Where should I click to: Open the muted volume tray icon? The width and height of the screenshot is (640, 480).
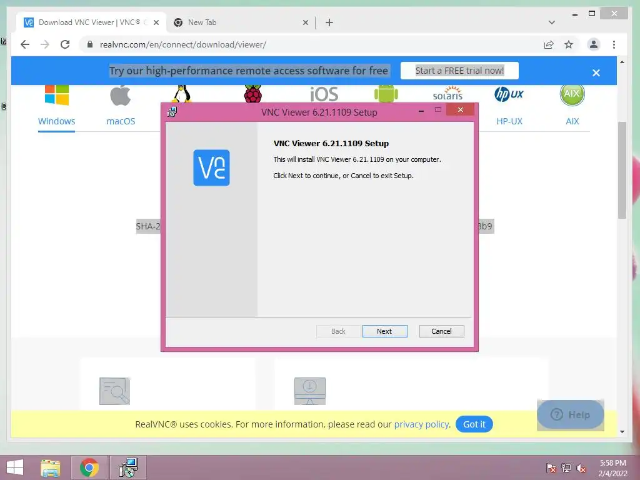pyautogui.click(x=581, y=468)
